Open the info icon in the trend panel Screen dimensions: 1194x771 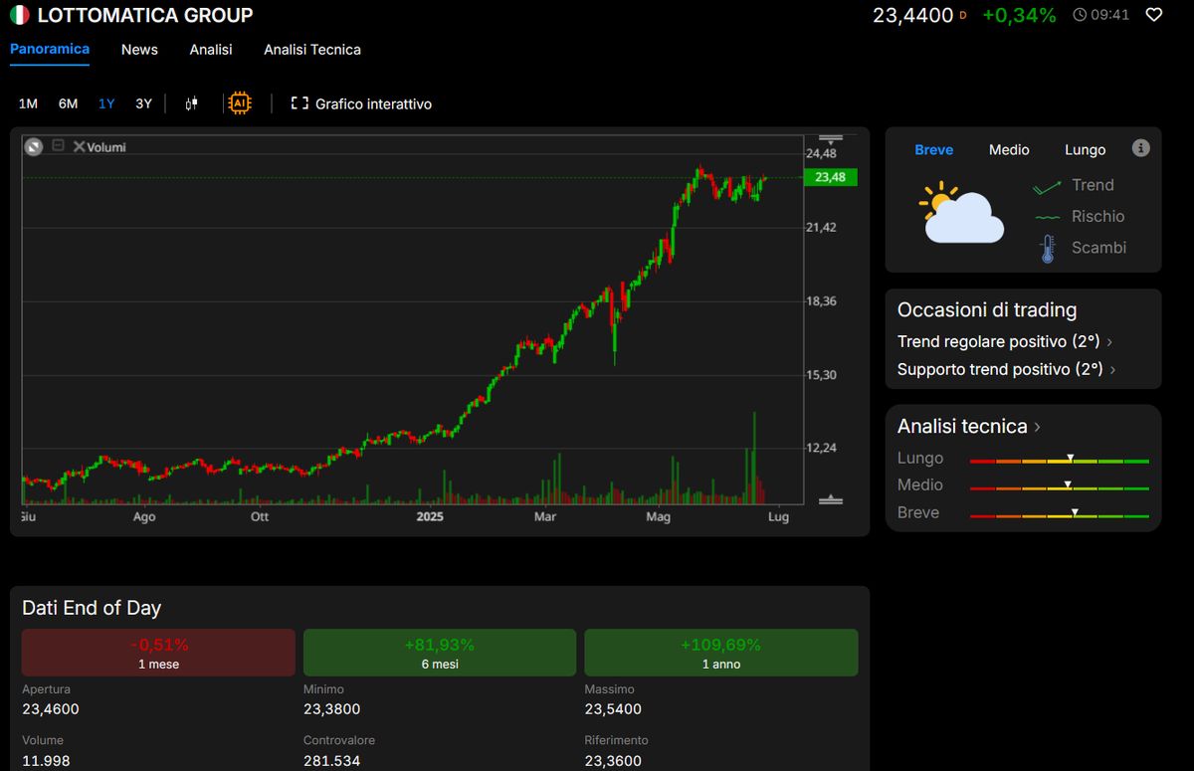point(1141,148)
